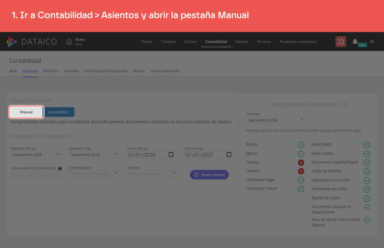Expand the Periodo Inicial dropdown
384x248 pixels.
tap(36, 155)
